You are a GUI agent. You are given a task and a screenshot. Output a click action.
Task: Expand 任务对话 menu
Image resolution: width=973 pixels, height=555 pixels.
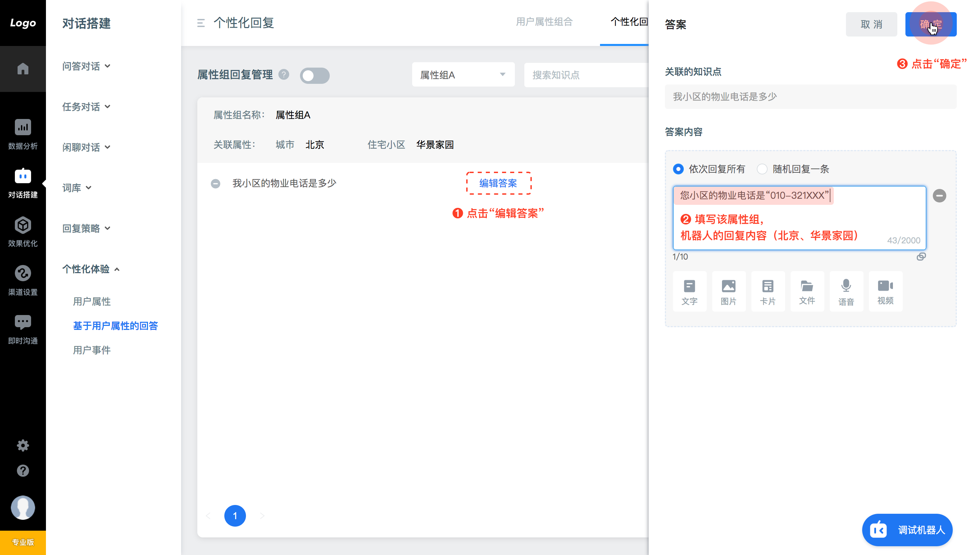86,107
